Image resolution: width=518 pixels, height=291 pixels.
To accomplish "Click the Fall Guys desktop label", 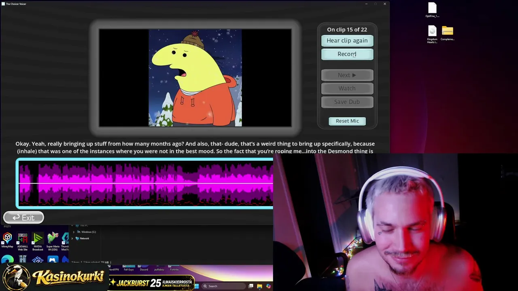I will 129,270.
